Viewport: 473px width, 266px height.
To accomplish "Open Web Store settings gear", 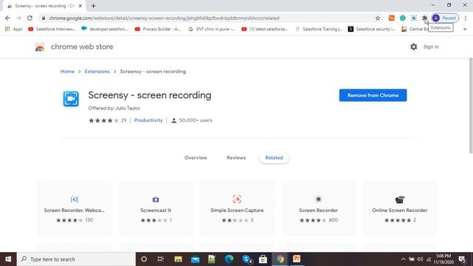I will [414, 47].
